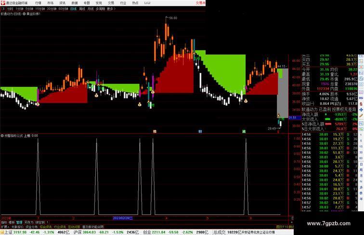
Task: Click the RSI icon in right sidebar
Action: coord(361,98)
